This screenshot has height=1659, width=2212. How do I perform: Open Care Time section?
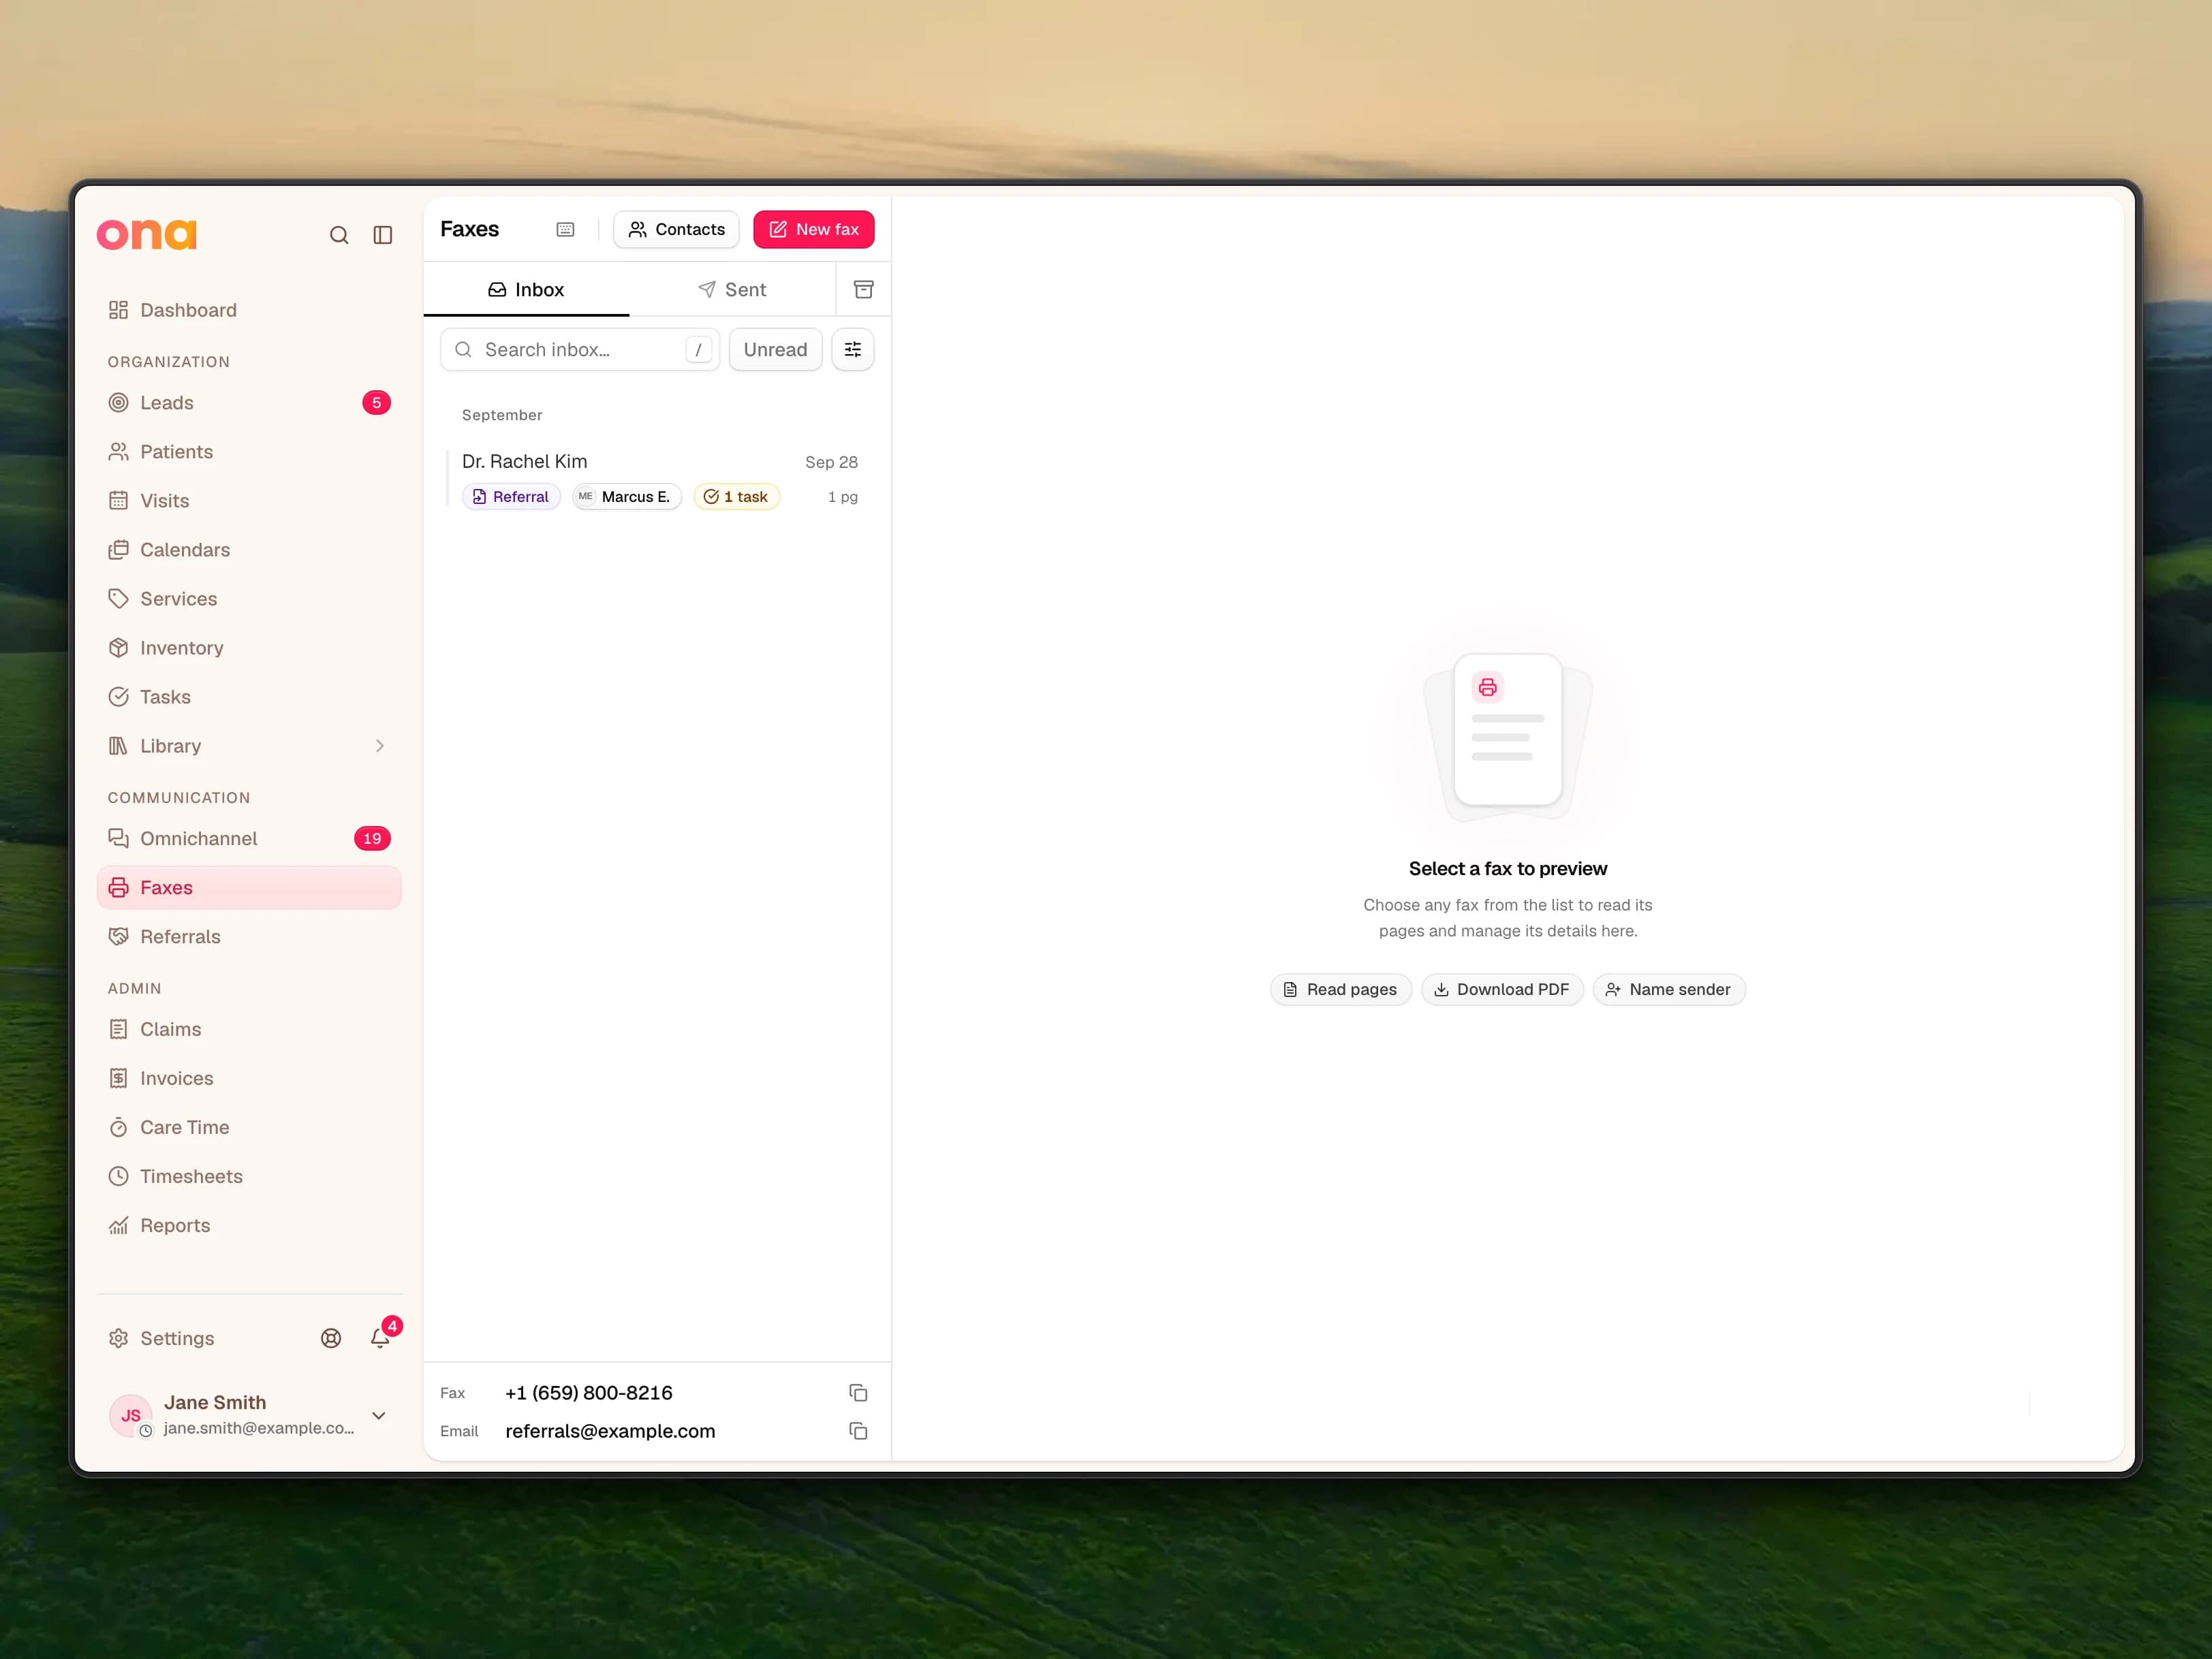point(249,1127)
